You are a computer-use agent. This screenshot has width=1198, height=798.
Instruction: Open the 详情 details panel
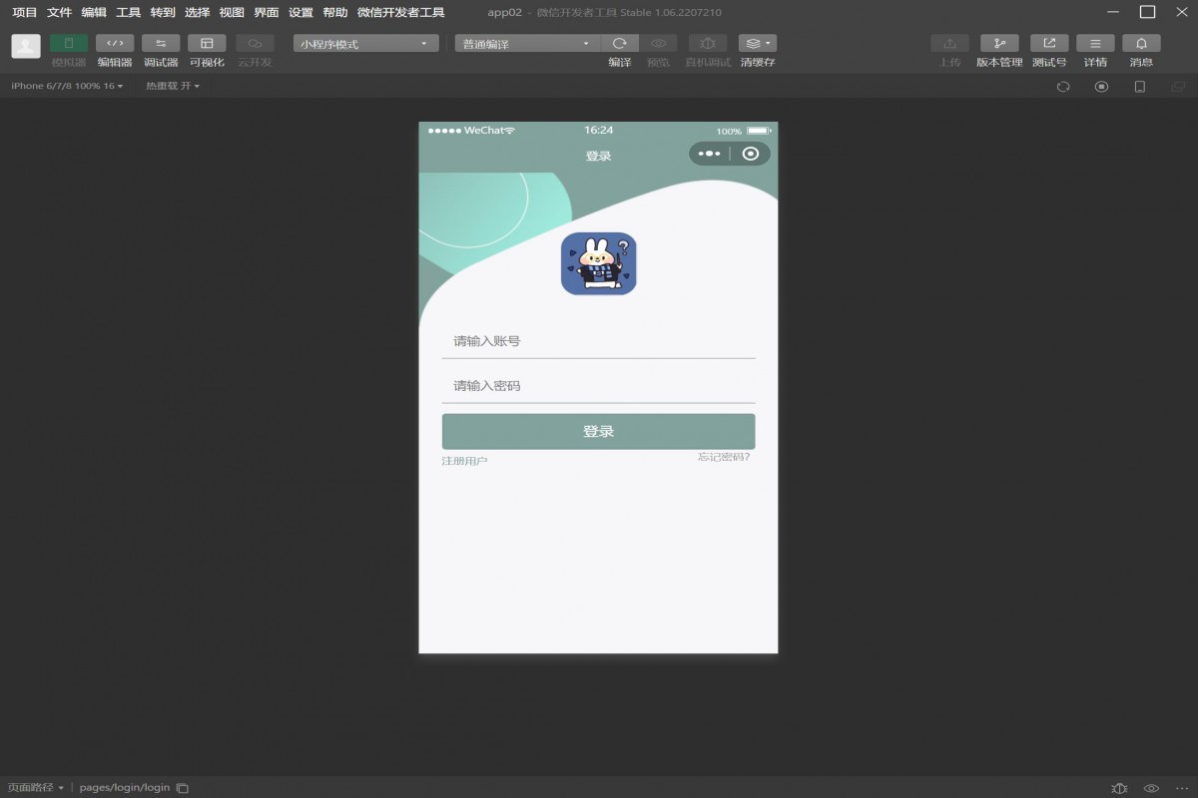pos(1095,44)
